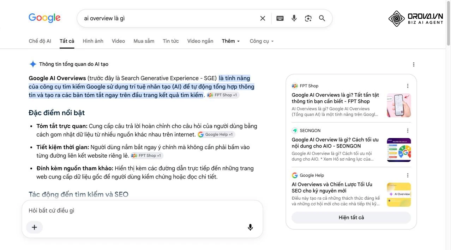This screenshot has height=250, width=451.
Task: Click the magnifier search icon
Action: pos(322,18)
